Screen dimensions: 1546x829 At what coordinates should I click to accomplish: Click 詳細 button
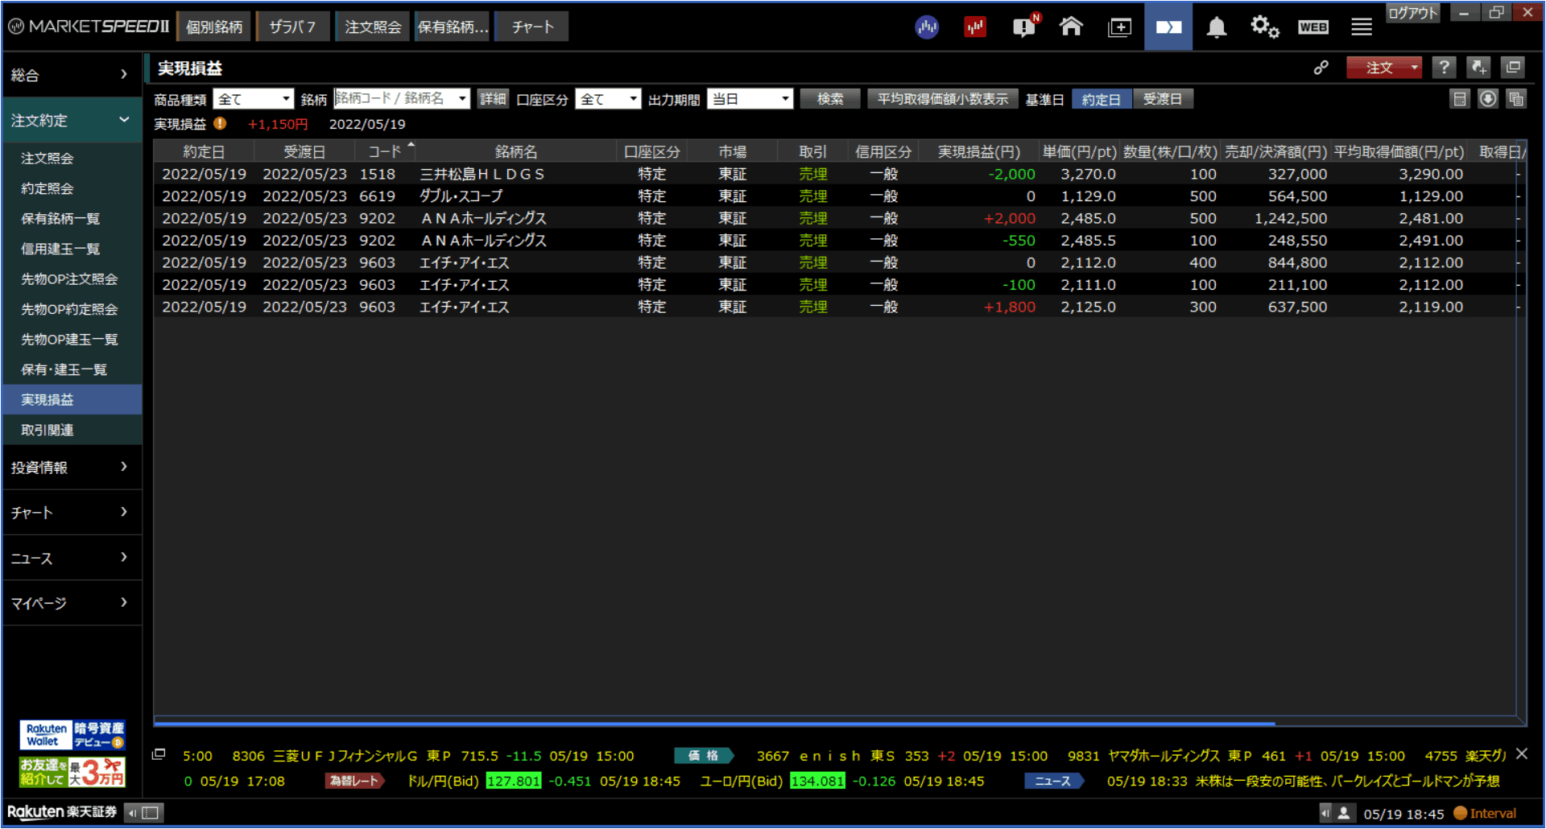point(493,99)
